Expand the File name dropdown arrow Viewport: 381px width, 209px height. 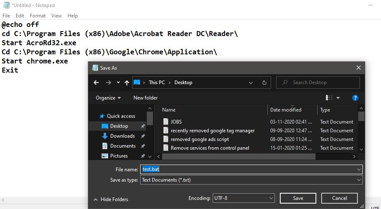[359, 169]
